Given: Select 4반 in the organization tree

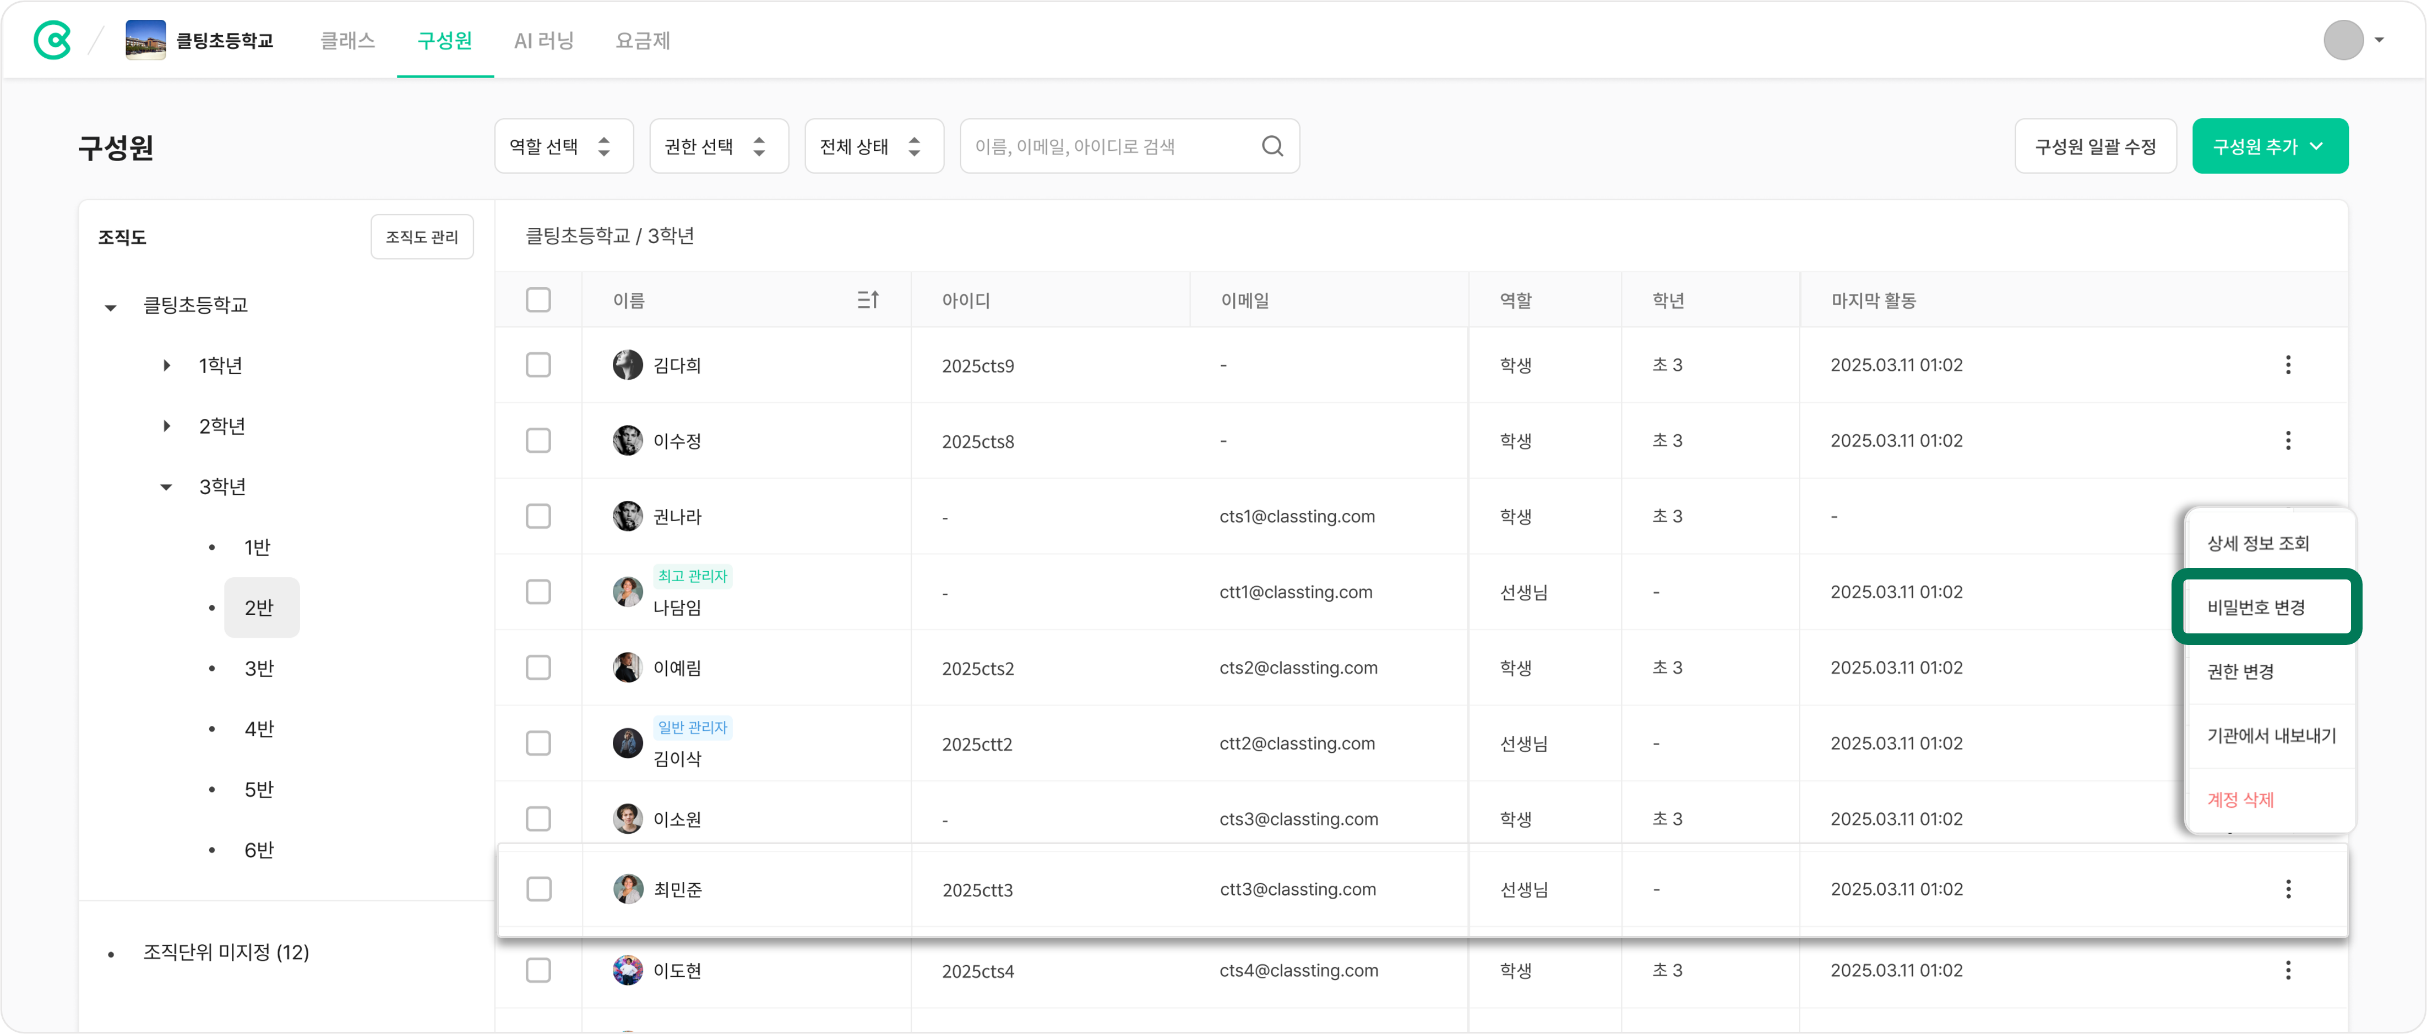Looking at the screenshot, I should click(258, 729).
